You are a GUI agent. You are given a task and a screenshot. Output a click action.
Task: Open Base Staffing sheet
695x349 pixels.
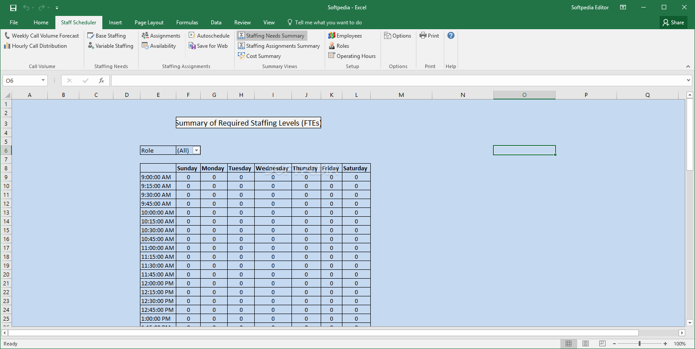107,36
